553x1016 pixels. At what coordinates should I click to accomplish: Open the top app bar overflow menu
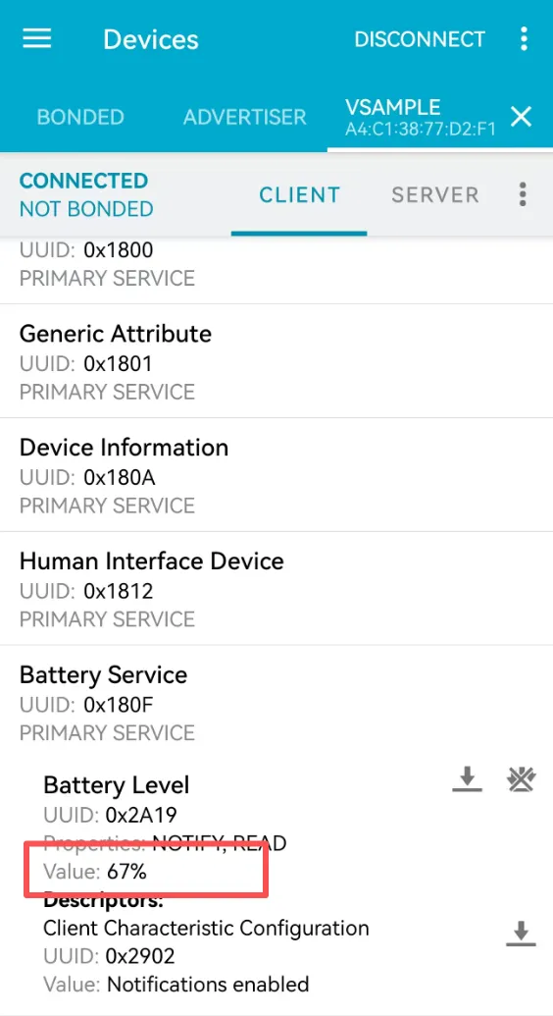524,39
